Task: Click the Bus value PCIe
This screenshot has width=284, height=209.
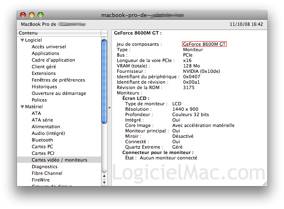Action: pos(188,55)
